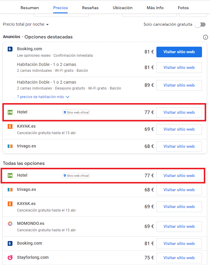Screen dimensions: 210x265
Task: Click blue Visitar sitio web for Booking.com
Action: tap(179, 52)
